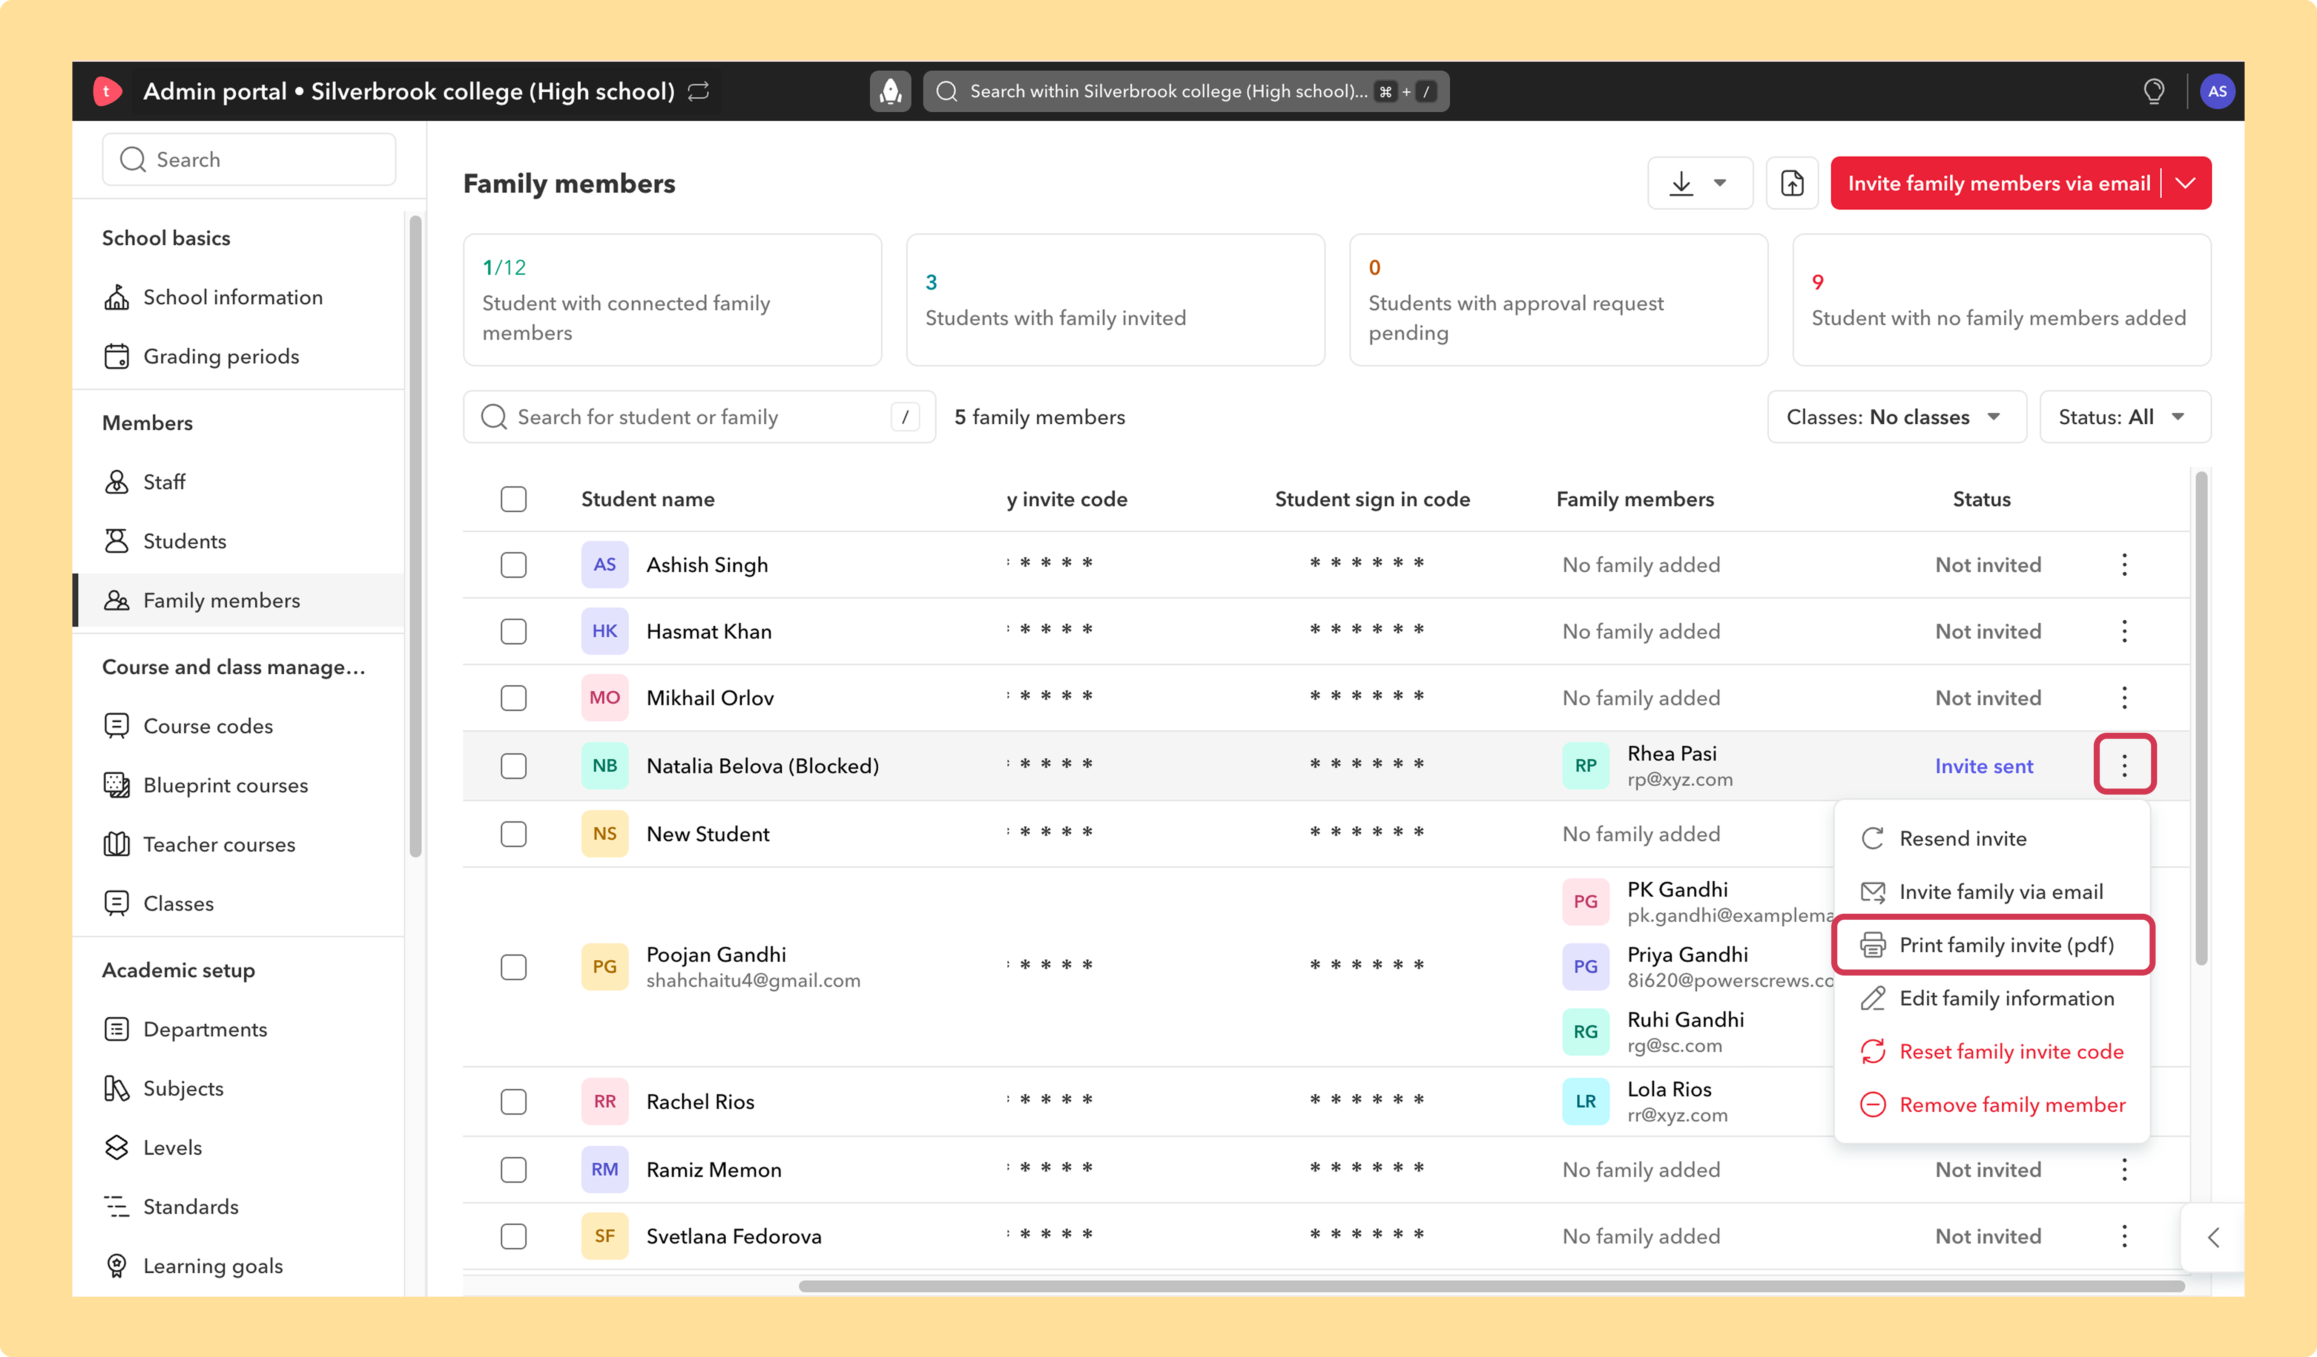
Task: Select Print family invite (pdf)
Action: coord(1992,945)
